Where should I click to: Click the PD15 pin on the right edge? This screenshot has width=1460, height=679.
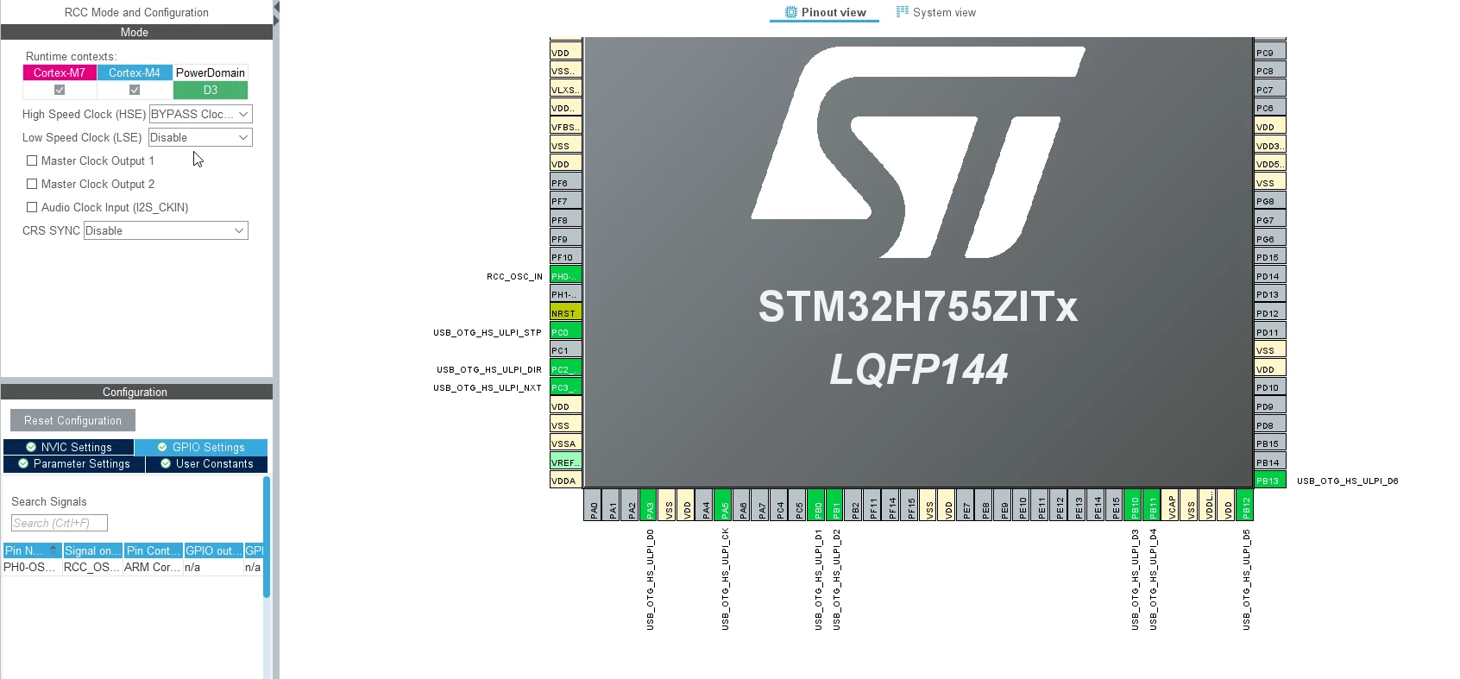(1270, 257)
